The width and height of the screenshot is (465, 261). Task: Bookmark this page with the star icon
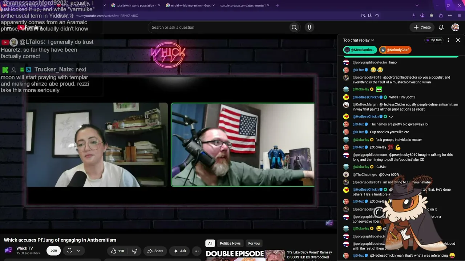pyautogui.click(x=377, y=16)
